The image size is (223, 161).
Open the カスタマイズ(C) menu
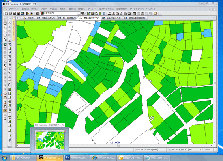(x=106, y=9)
